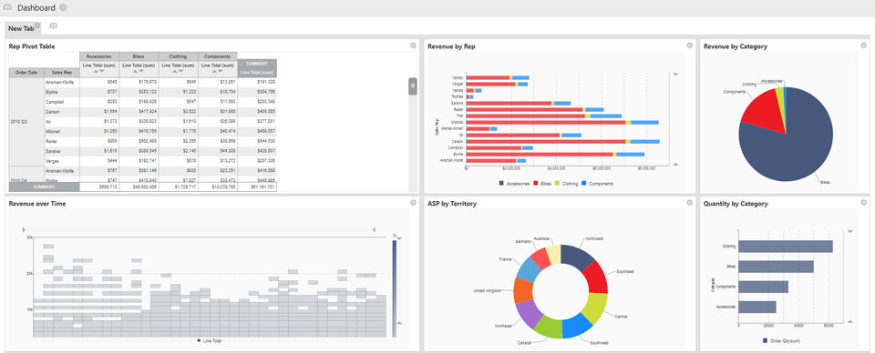Open ASP by Territory panel options gear

(x=690, y=203)
